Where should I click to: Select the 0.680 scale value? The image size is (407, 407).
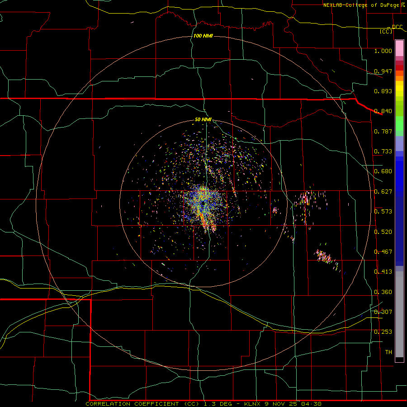pos(383,171)
